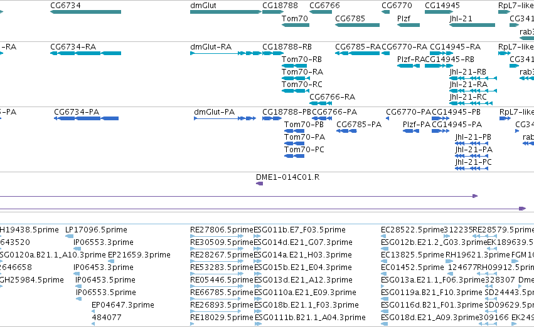This screenshot has height=327, width=534.
Task: Open EST EC28522.5prime
Action: pos(412,230)
